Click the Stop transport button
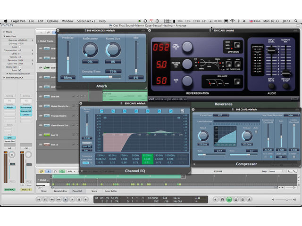The height and width of the screenshot is (226, 302). [x=66, y=200]
